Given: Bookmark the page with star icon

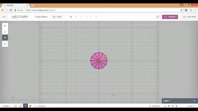Looking at the screenshot, I should (x=182, y=10).
